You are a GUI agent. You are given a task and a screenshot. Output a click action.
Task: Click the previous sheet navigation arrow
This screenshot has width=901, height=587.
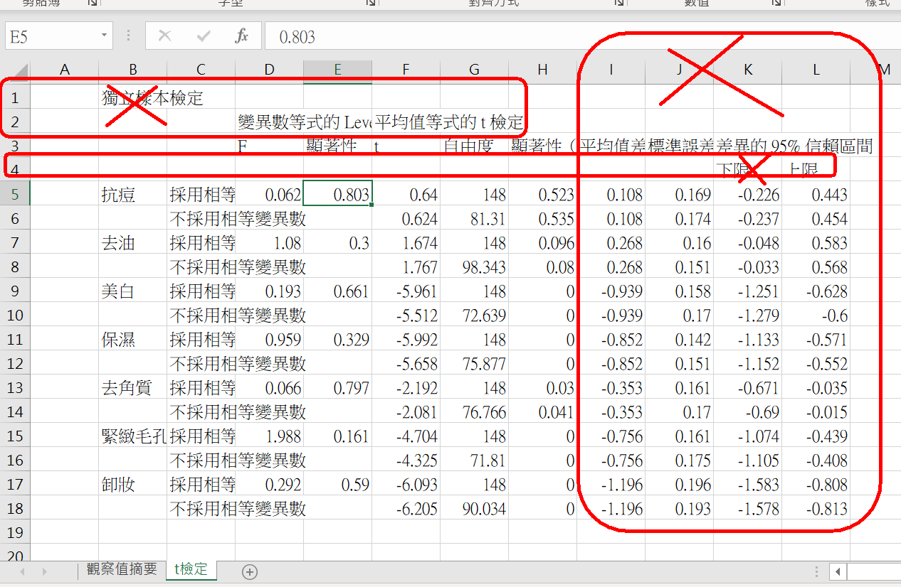pos(22,571)
